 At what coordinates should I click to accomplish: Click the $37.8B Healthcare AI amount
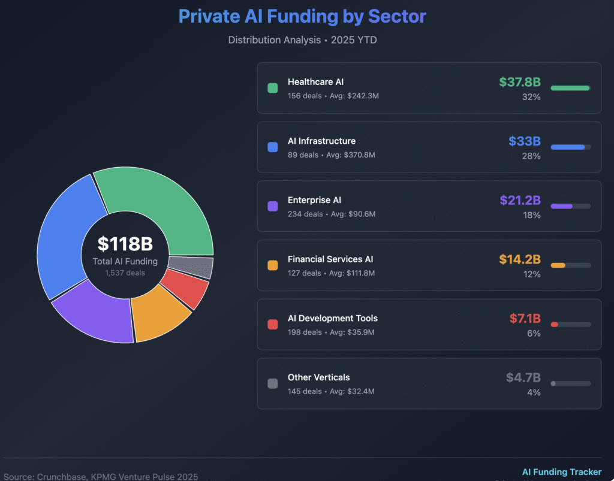pos(519,82)
